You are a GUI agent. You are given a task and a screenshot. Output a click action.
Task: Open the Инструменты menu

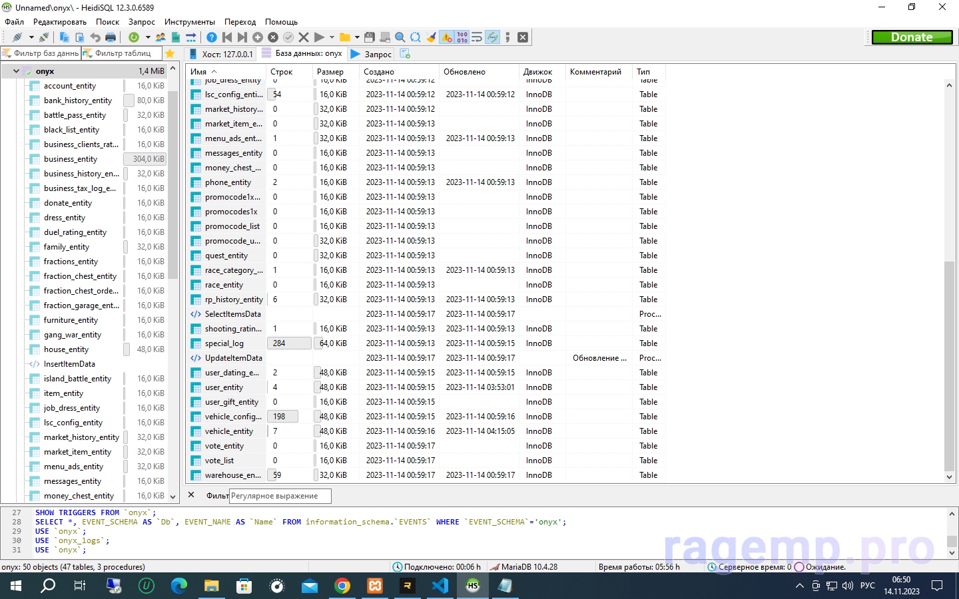tap(189, 22)
